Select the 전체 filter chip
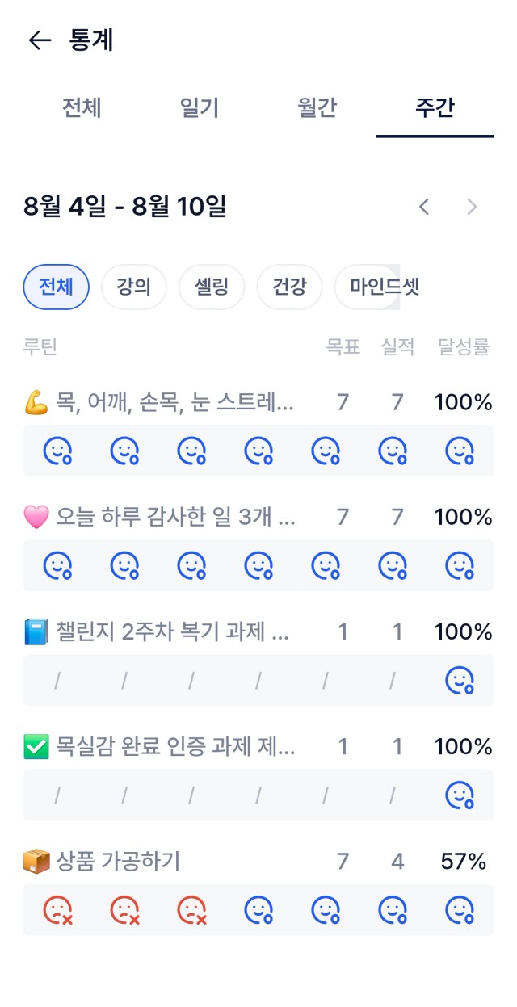The width and height of the screenshot is (517, 1007). (57, 287)
